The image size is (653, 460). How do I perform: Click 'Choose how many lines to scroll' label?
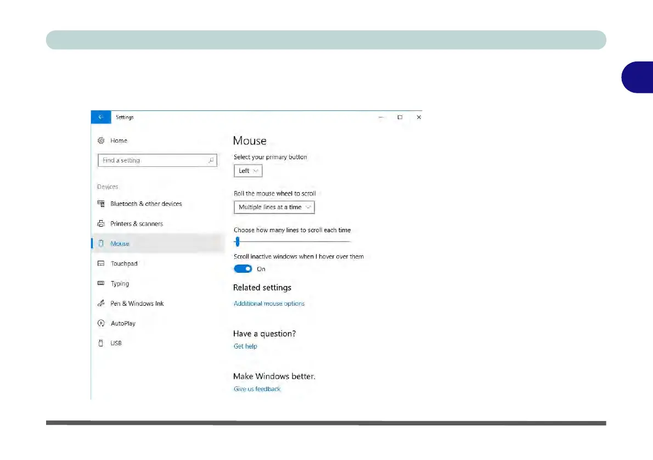tap(292, 230)
